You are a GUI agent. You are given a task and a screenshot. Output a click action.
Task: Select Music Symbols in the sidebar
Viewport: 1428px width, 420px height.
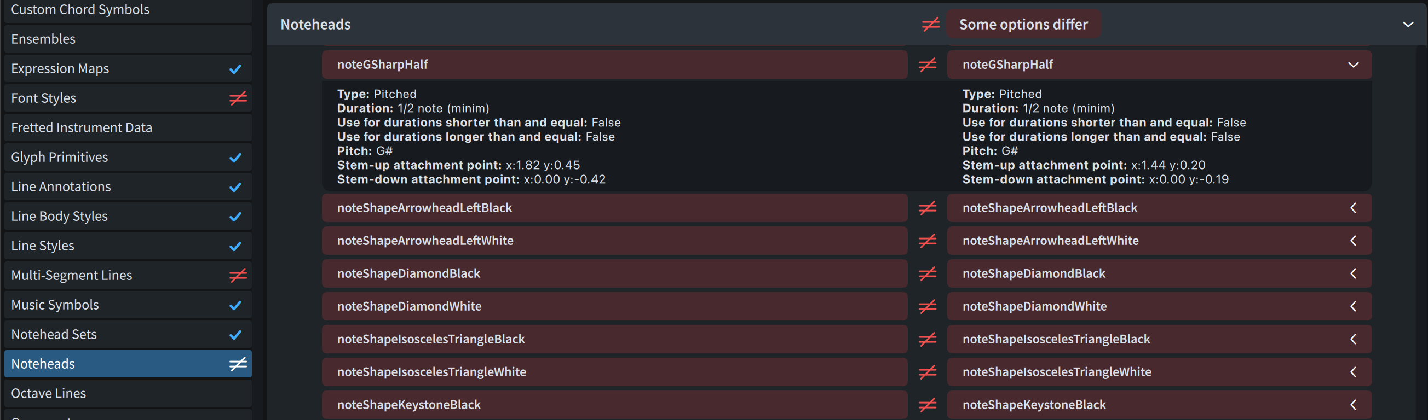point(55,305)
